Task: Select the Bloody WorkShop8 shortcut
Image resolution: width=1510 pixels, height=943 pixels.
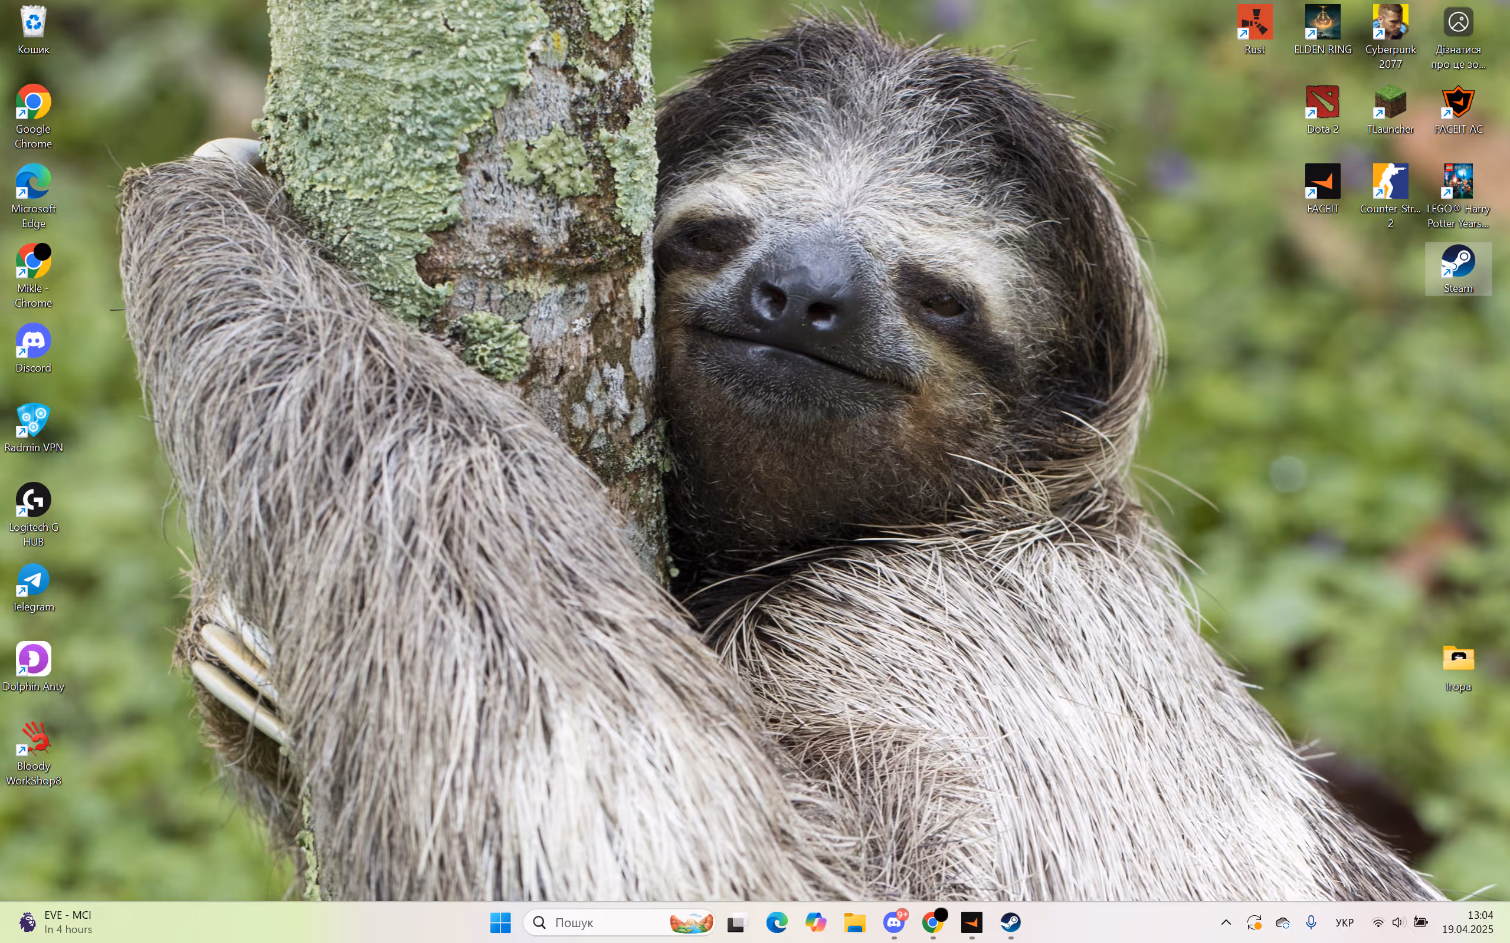Action: click(x=33, y=754)
